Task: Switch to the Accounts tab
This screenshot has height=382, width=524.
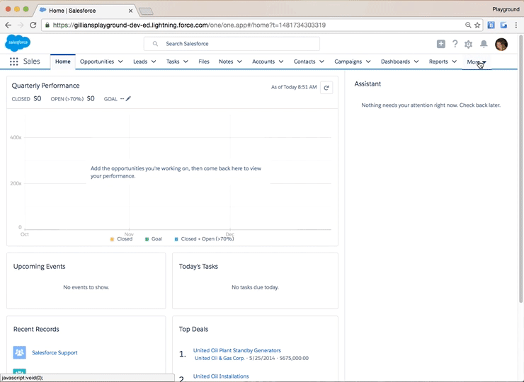Action: click(x=263, y=62)
